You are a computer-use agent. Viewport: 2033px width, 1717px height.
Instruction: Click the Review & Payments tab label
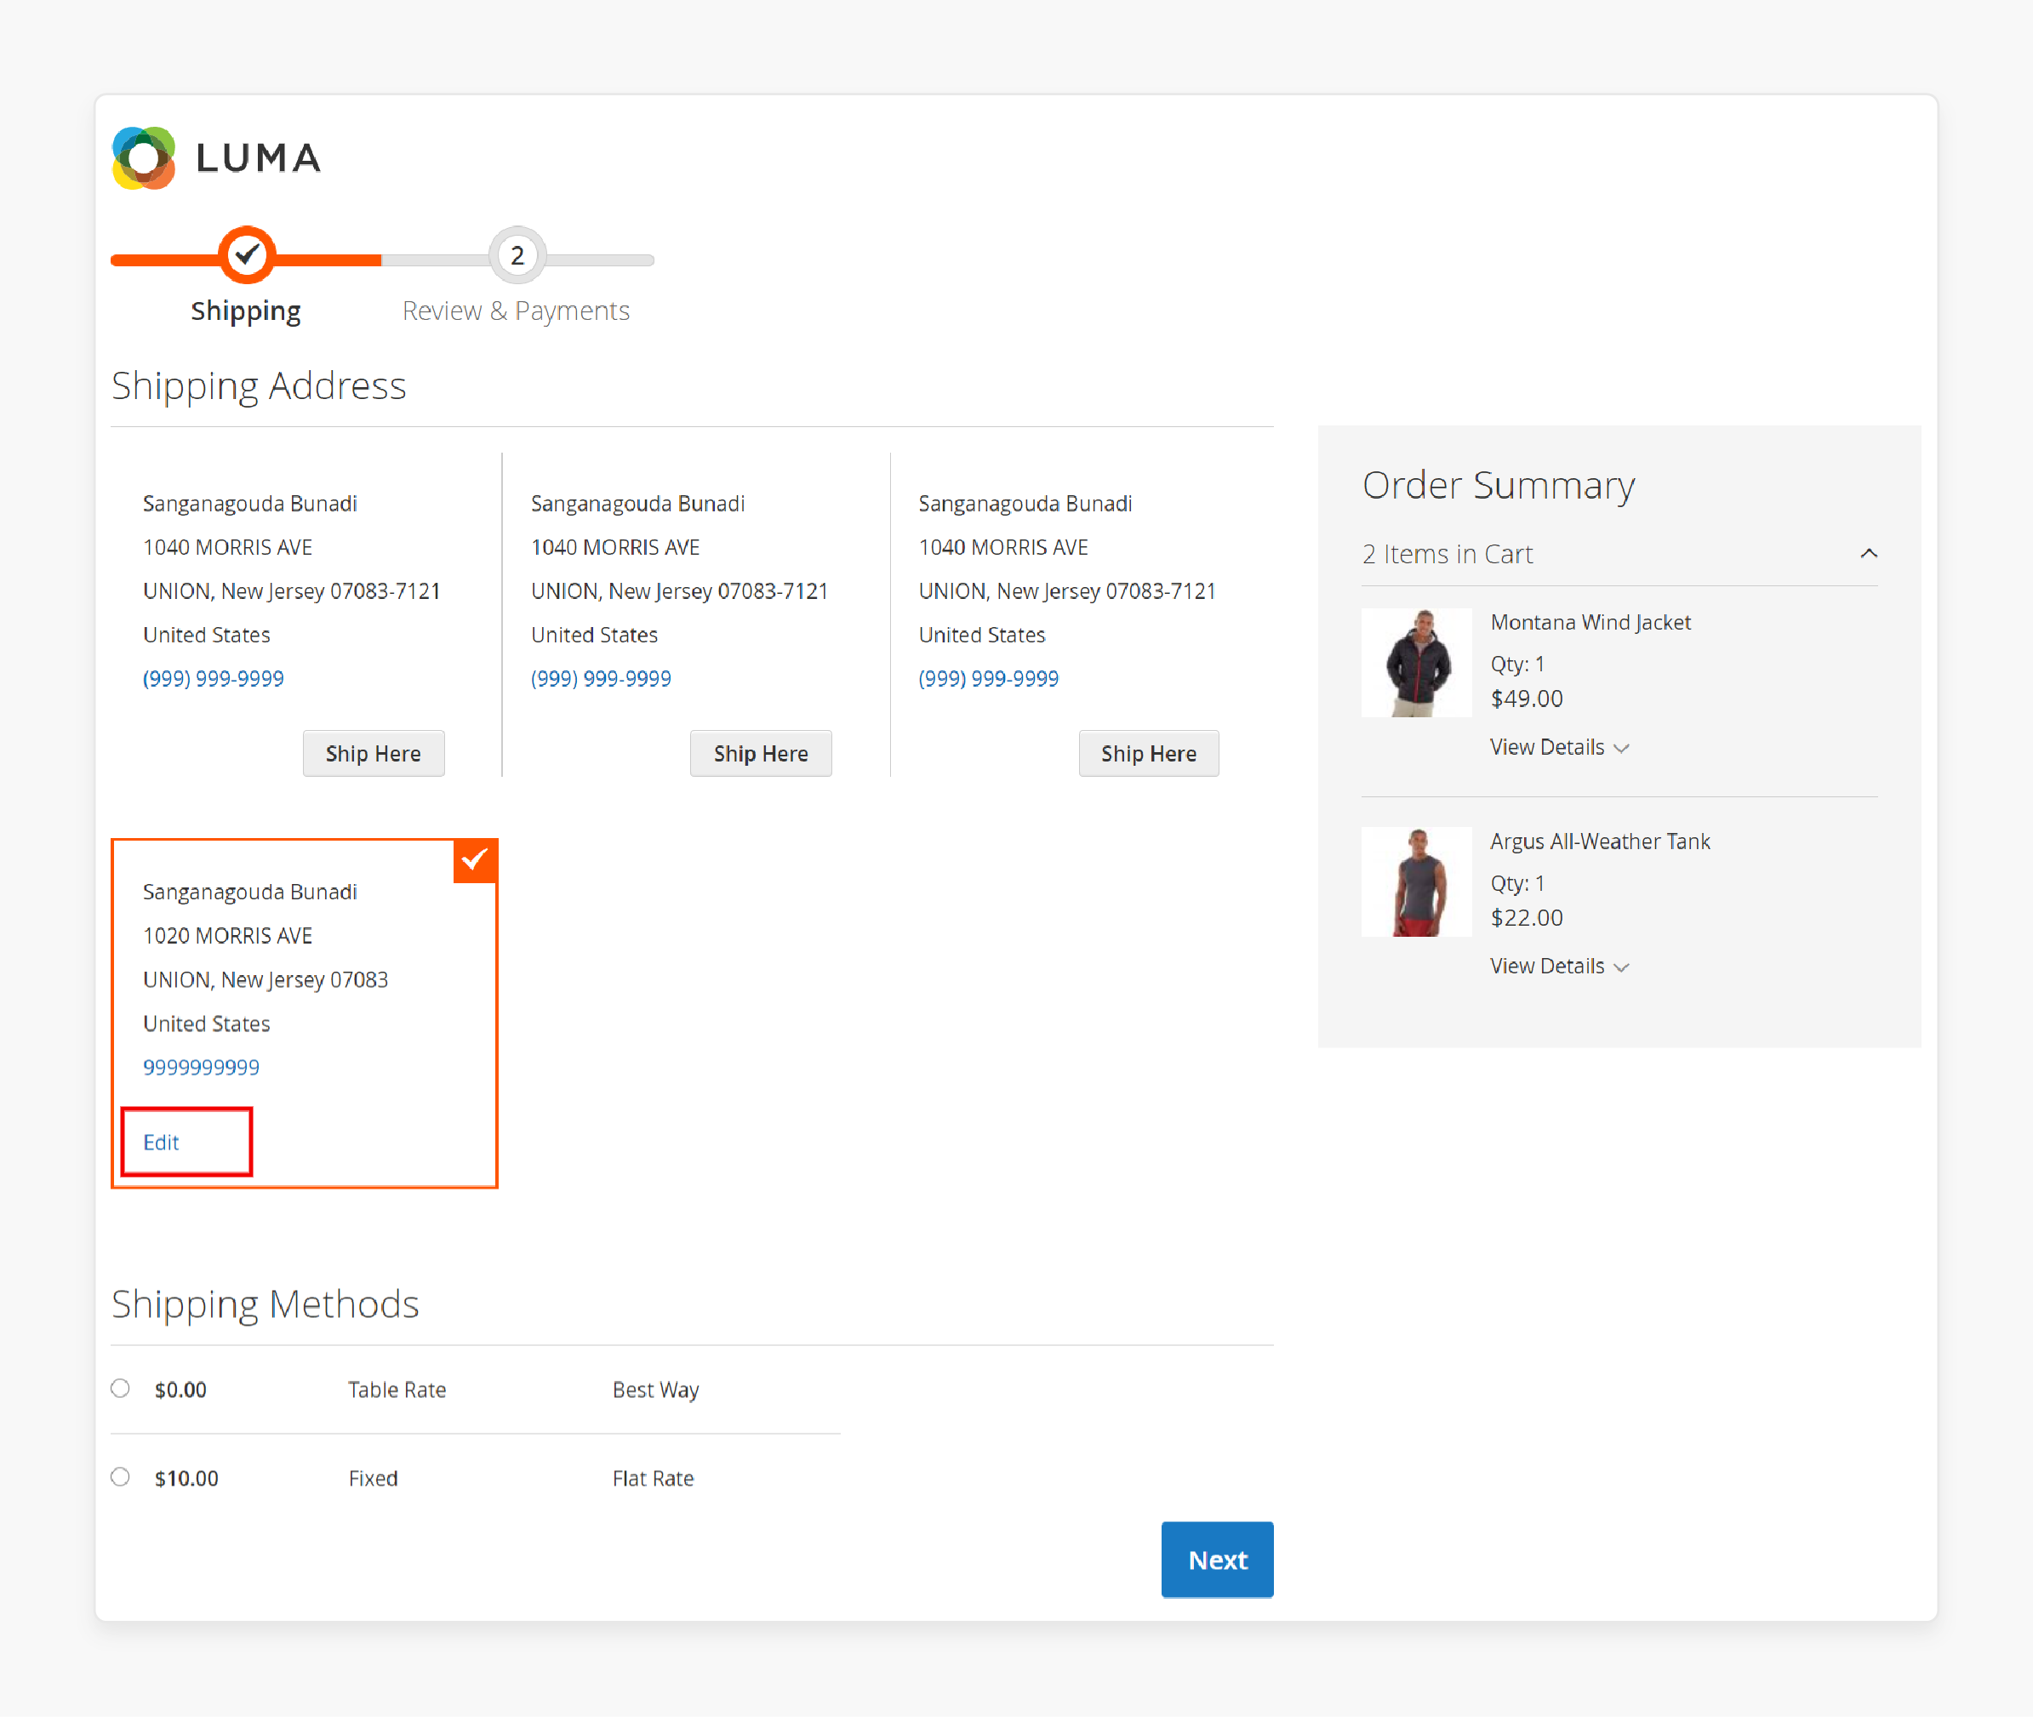tap(515, 310)
